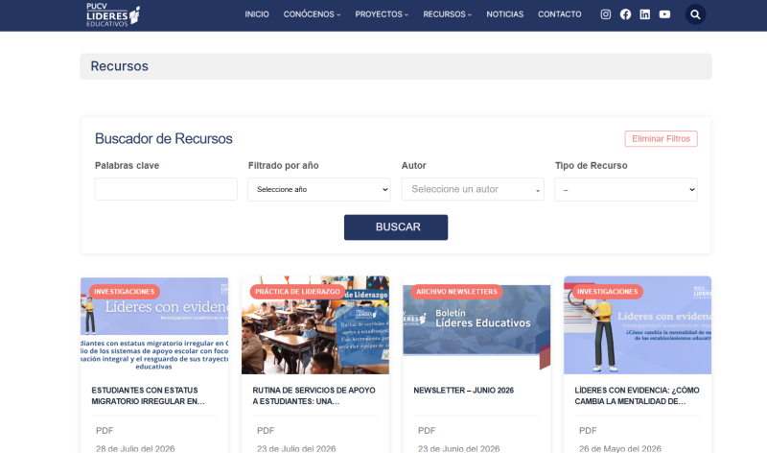Click the Eliminar Filtros button
This screenshot has width=767, height=453.
(x=661, y=138)
